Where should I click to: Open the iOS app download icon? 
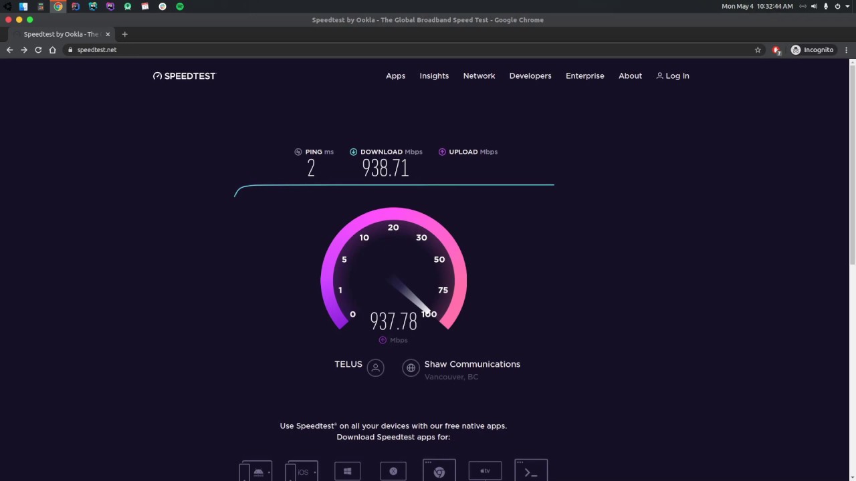point(302,471)
